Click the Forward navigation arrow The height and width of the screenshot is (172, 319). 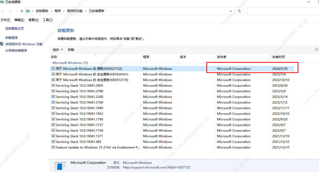coord(10,11)
